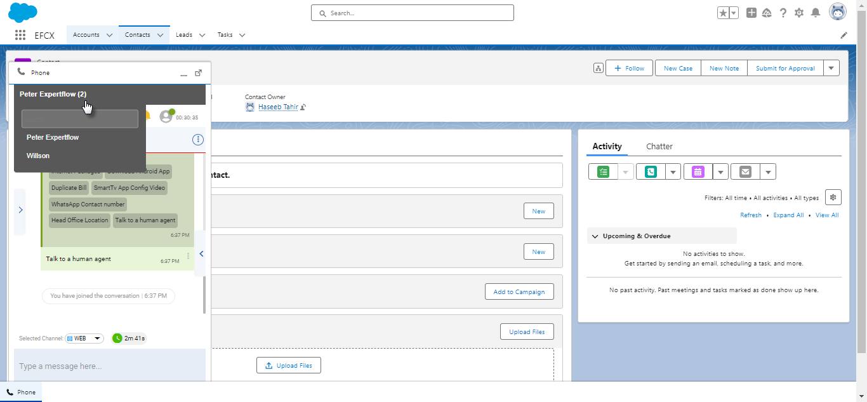
Task: Switch to the Chatter tab
Action: (659, 147)
